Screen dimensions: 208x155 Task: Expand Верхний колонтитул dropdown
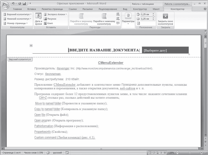(x=17, y=14)
